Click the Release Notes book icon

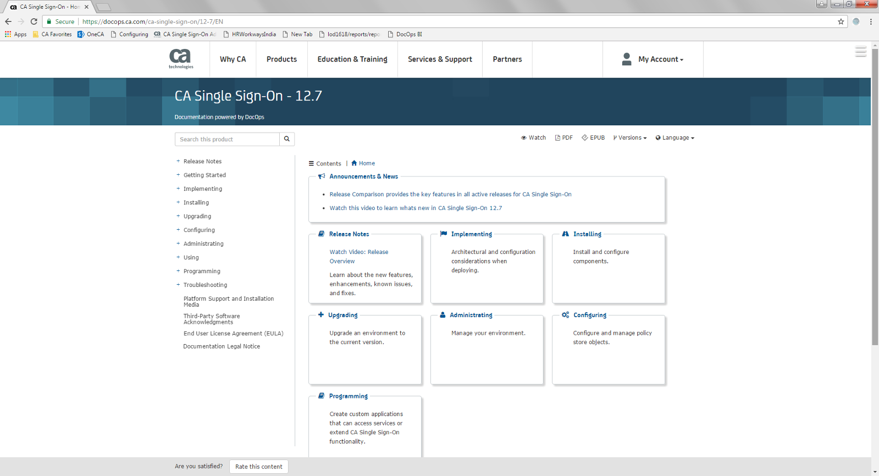click(322, 234)
